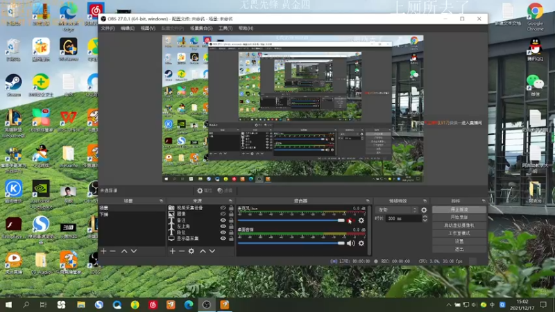The width and height of the screenshot is (555, 312).
Task: Open the 文件(F) menu in OBS
Action: pyautogui.click(x=108, y=28)
